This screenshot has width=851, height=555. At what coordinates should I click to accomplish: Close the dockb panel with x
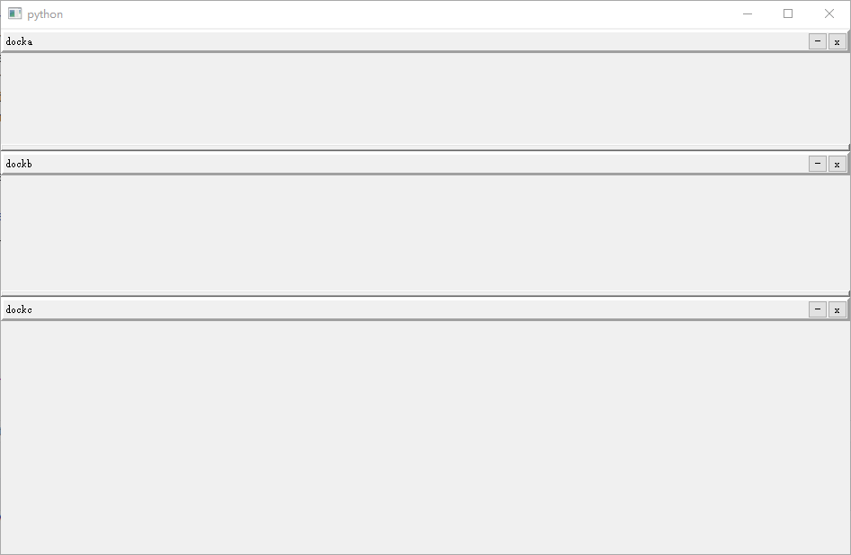[837, 164]
